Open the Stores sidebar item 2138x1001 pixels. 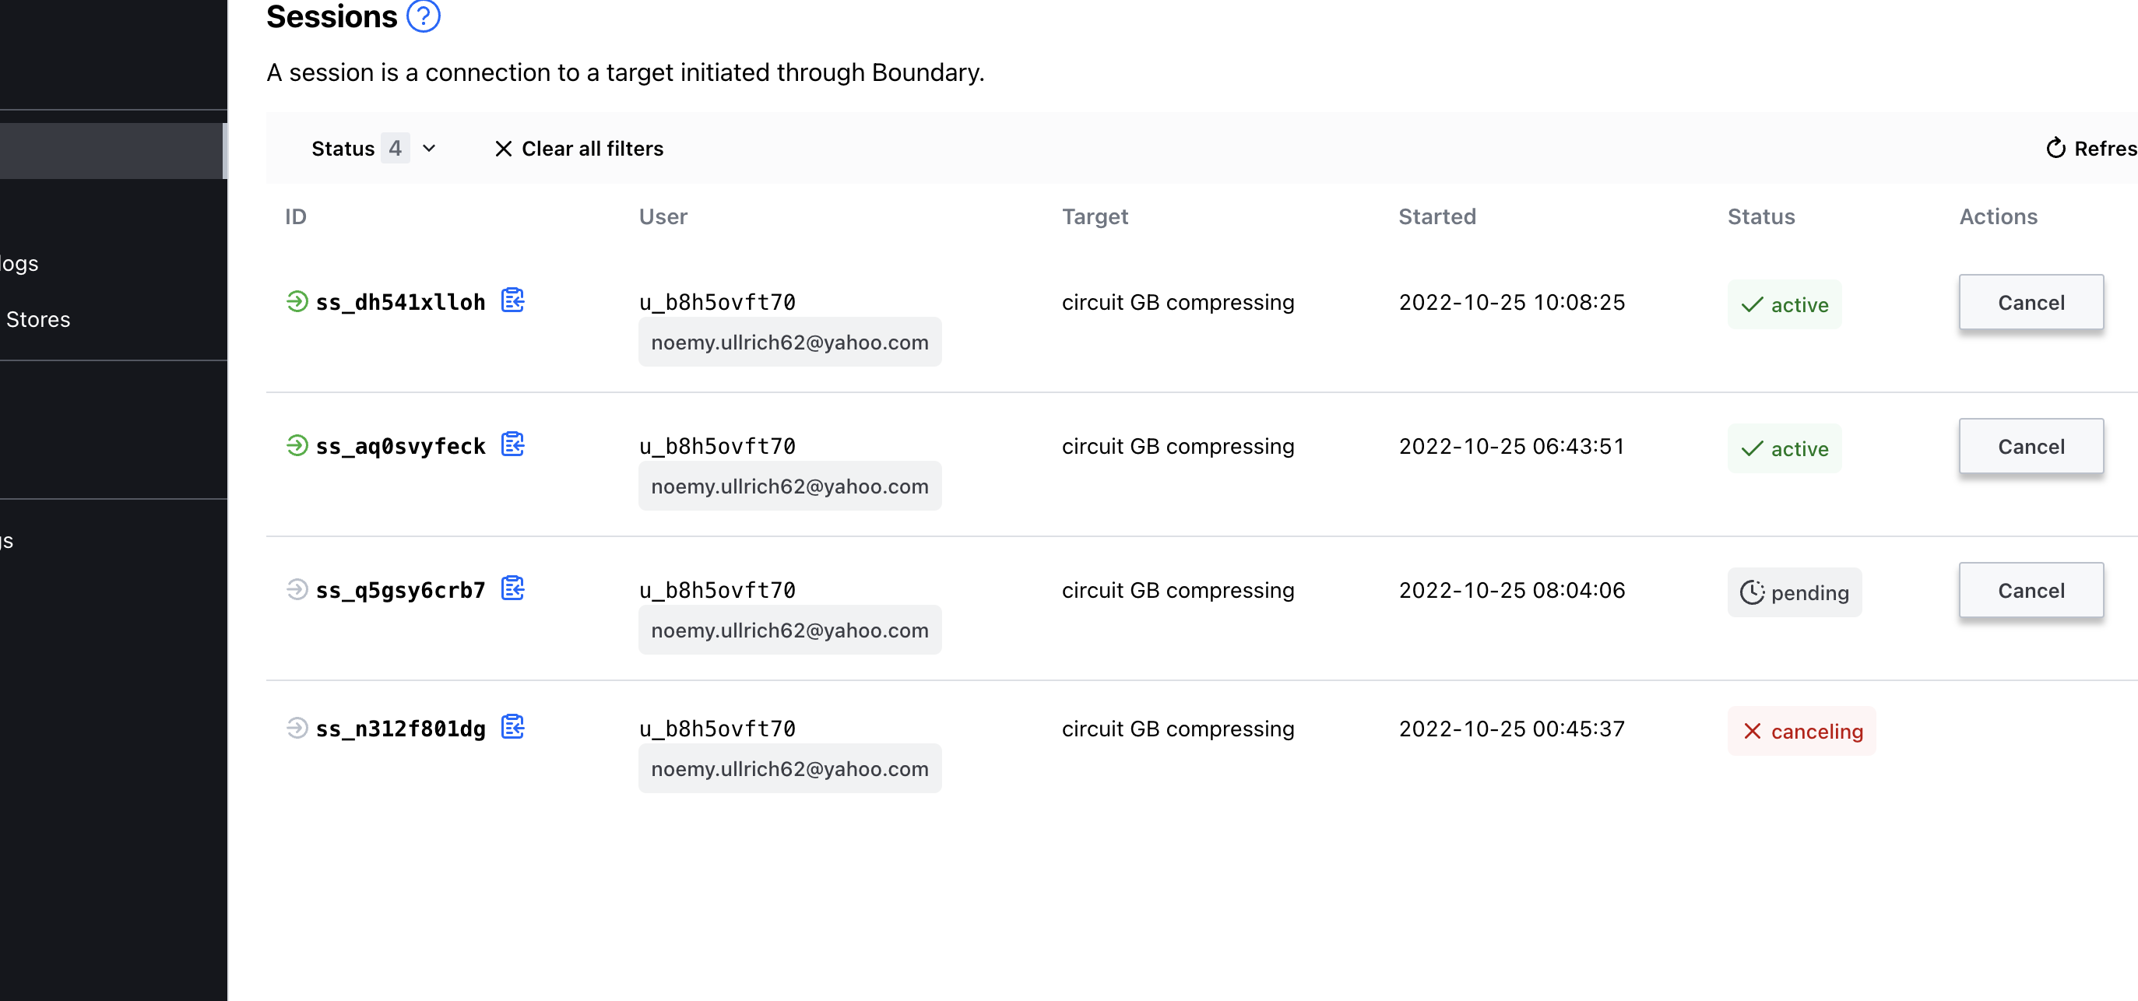pos(37,320)
